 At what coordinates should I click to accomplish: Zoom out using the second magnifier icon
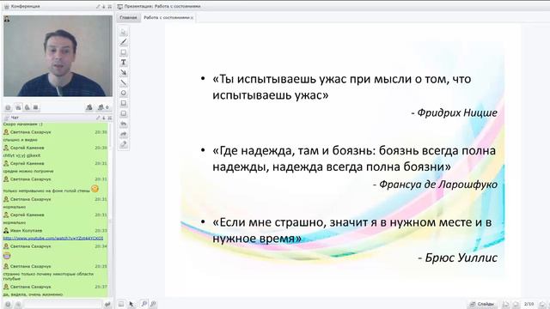click(x=153, y=304)
